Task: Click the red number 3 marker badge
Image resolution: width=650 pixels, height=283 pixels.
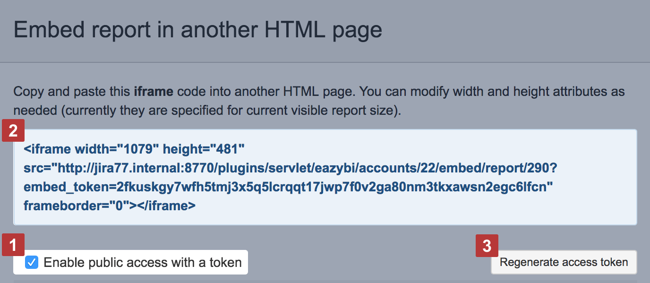Action: (487, 245)
